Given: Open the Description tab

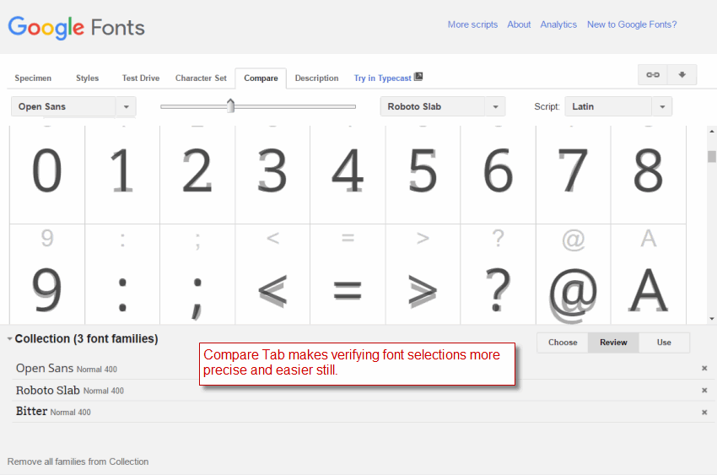Looking at the screenshot, I should coord(316,78).
